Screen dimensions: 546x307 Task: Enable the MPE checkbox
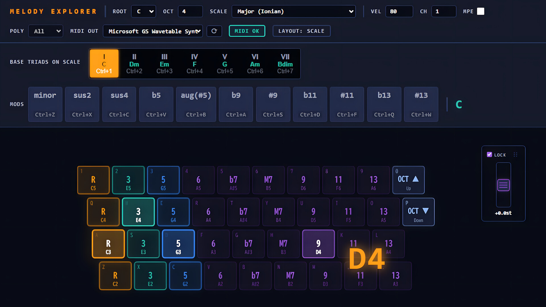click(x=481, y=11)
